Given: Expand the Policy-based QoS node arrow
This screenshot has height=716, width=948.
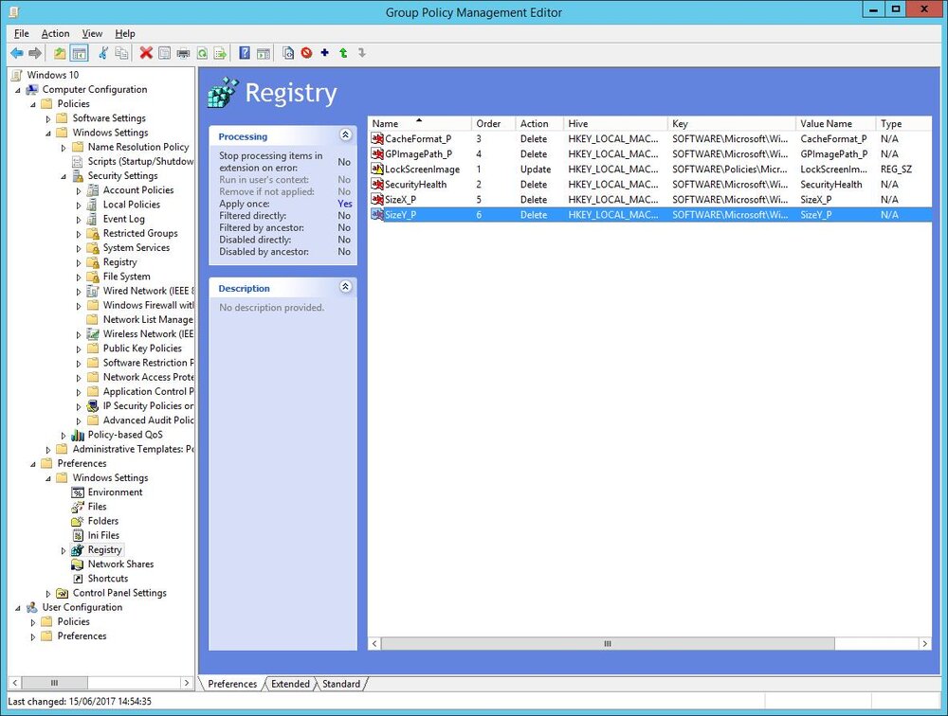Looking at the screenshot, I should 64,435.
